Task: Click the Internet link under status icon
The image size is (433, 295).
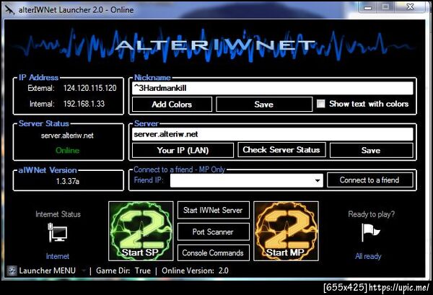Action: point(58,256)
